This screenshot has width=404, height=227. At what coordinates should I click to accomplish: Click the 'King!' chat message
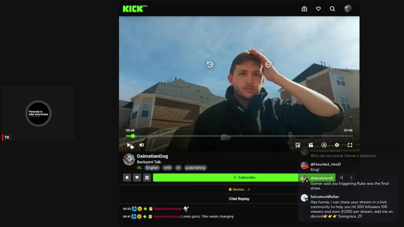315,170
